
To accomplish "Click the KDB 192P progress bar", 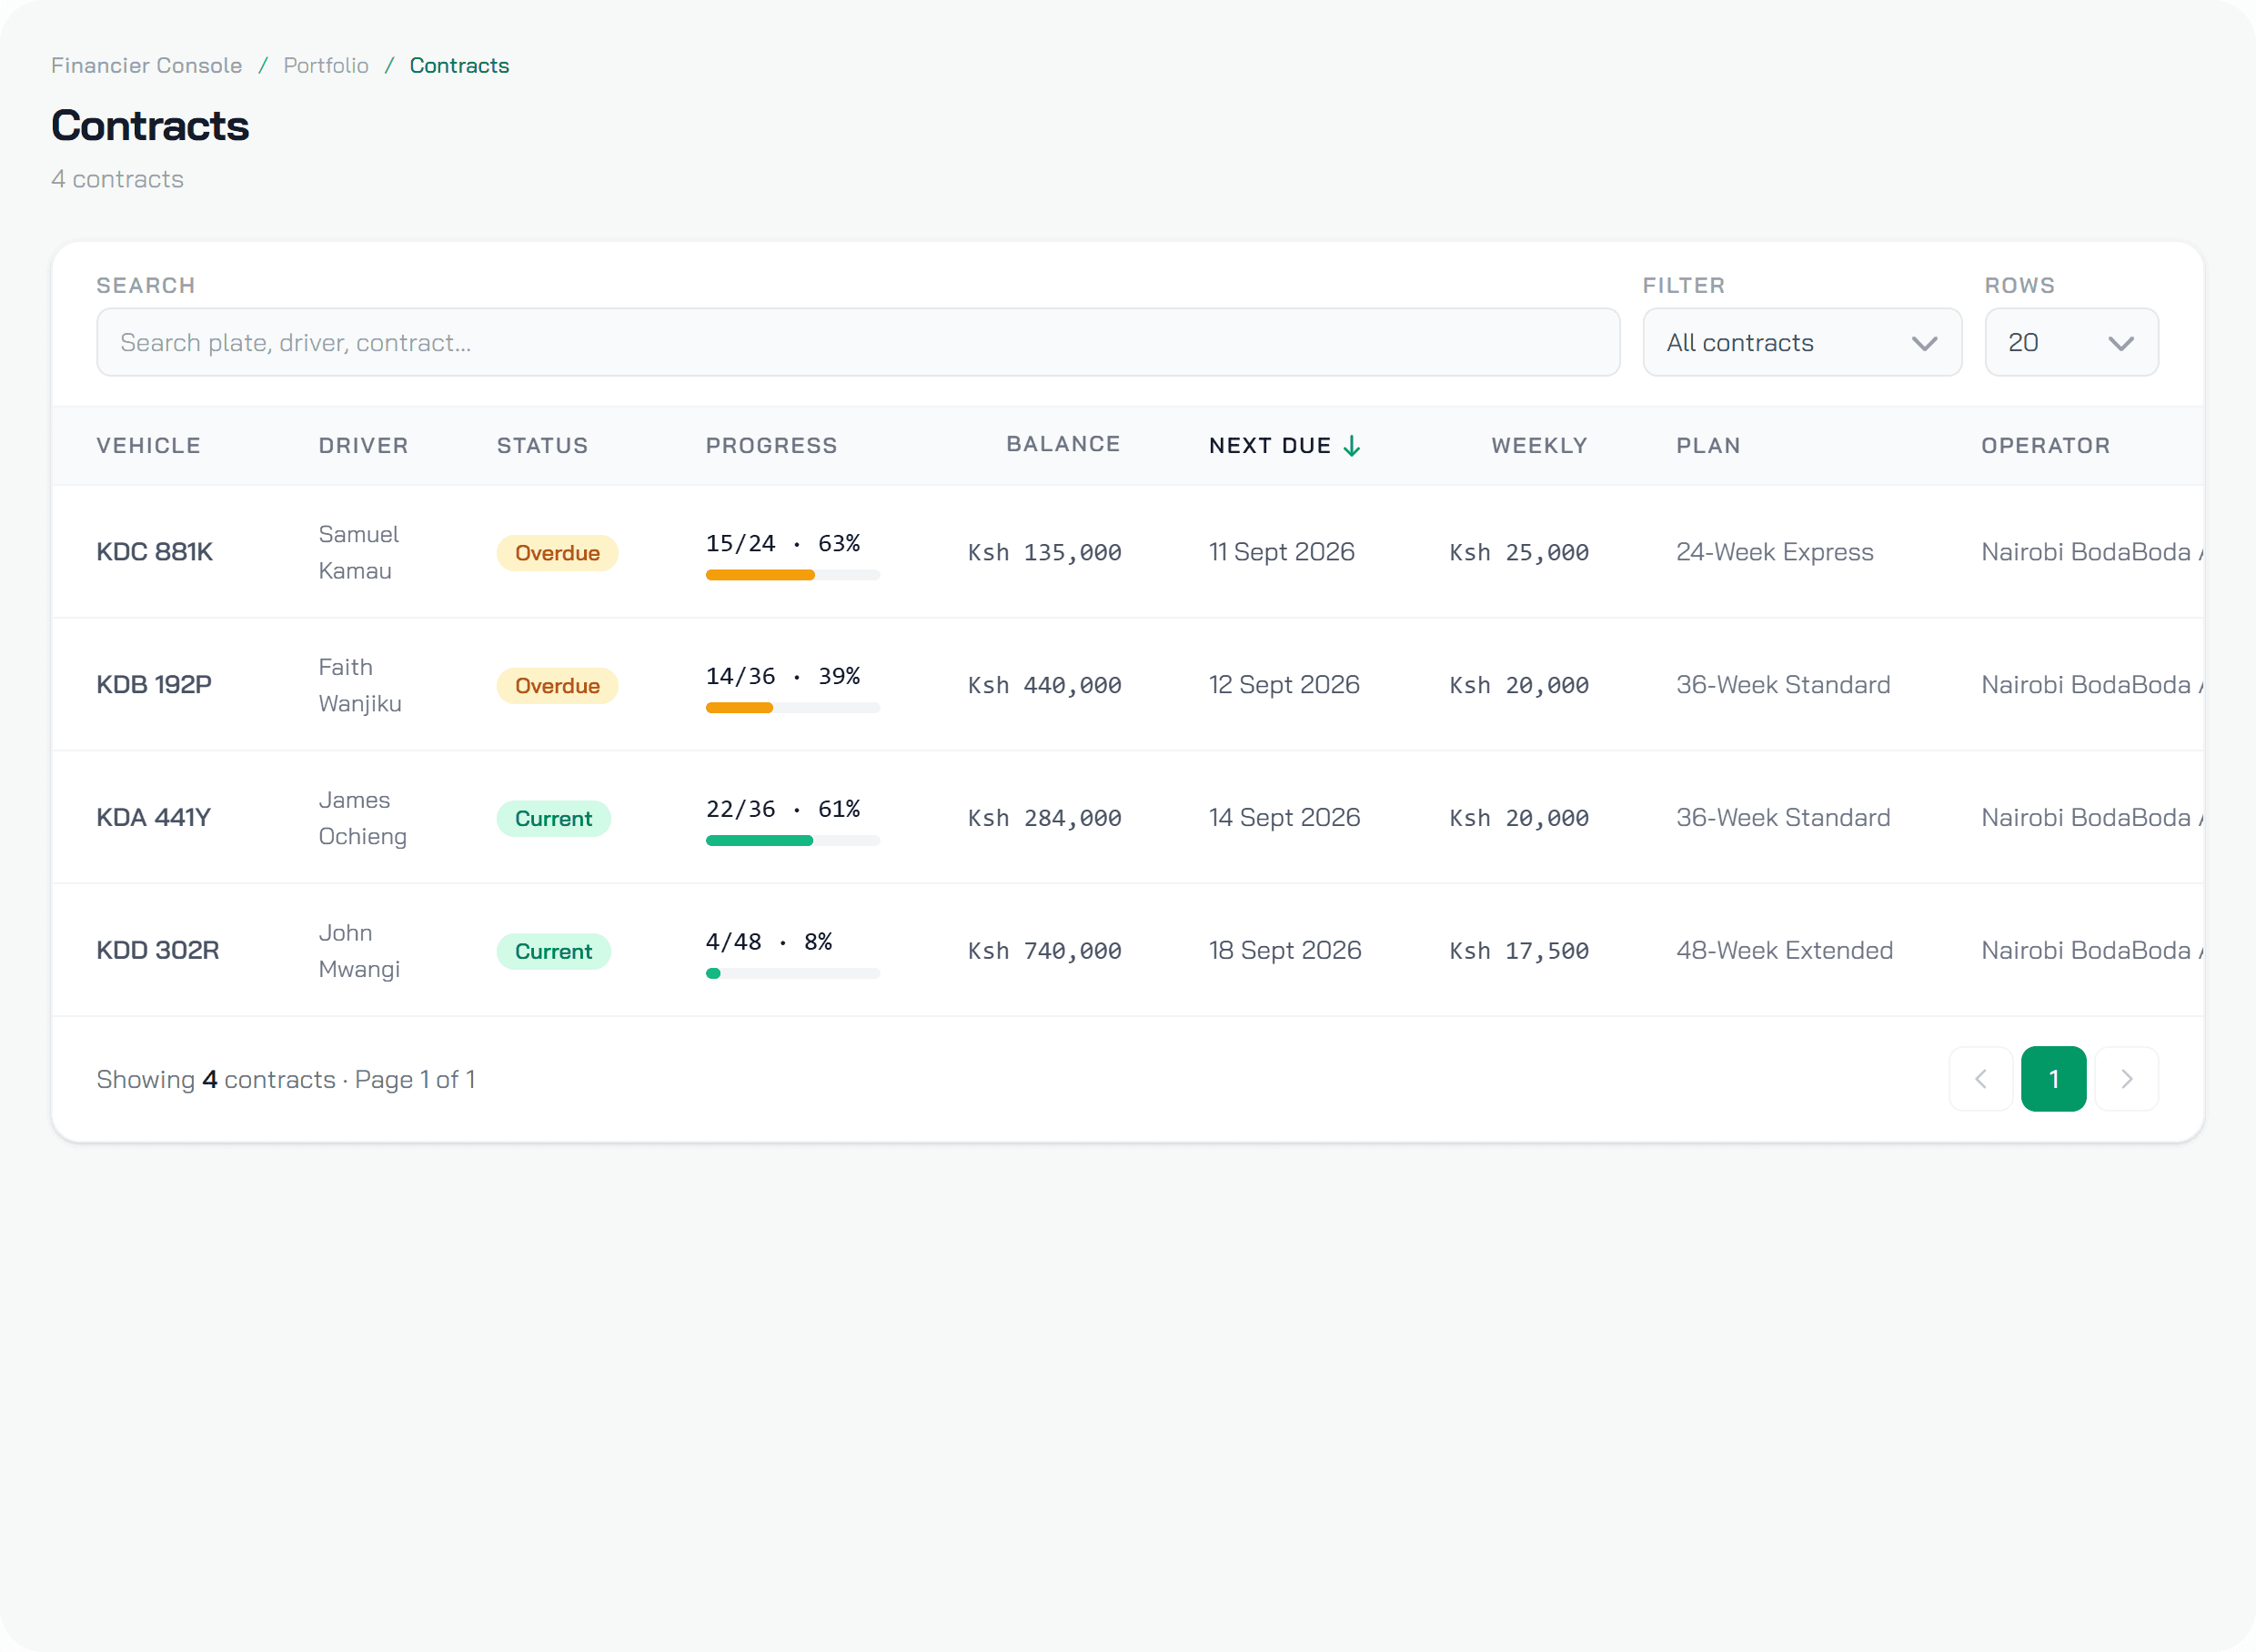I will click(793, 708).
